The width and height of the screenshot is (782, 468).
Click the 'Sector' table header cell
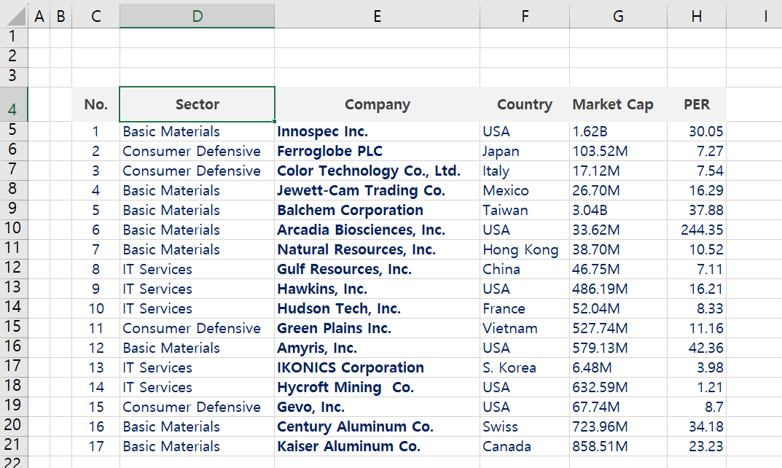pyautogui.click(x=197, y=104)
